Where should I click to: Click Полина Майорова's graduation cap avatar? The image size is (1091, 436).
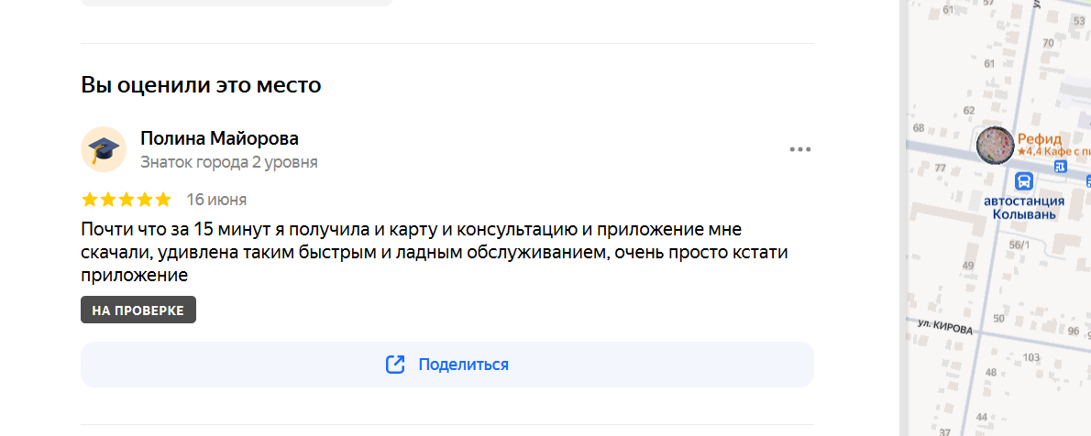pos(103,149)
